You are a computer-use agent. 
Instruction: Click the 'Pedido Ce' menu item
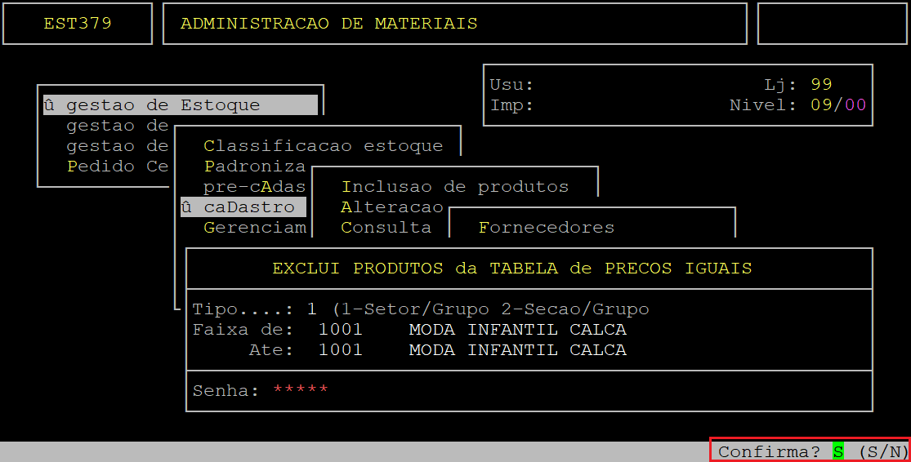point(117,167)
